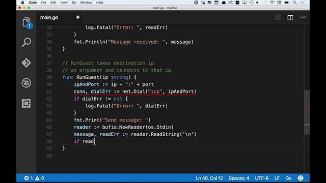Open the Apple menu

22,3
